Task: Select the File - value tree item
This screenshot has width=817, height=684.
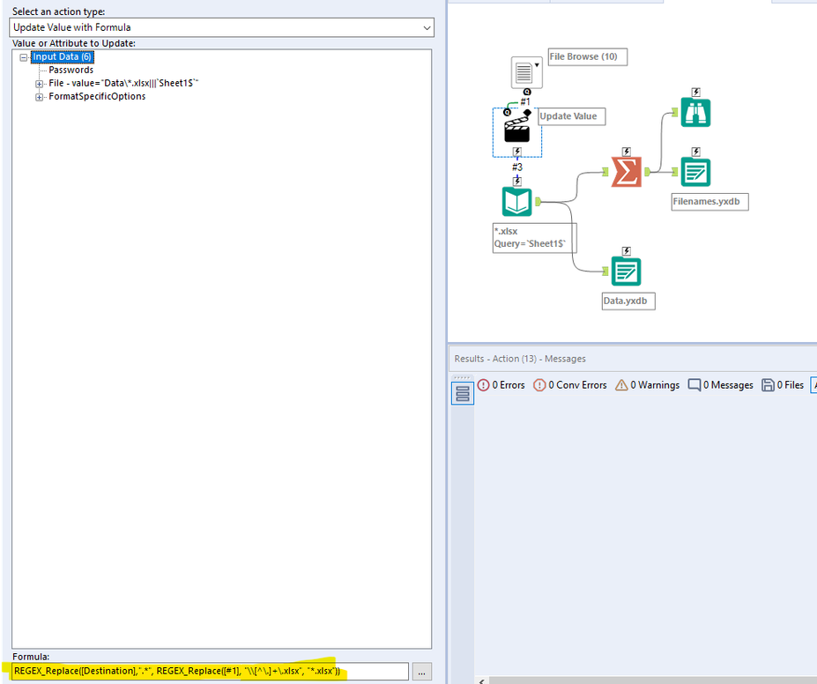Action: tap(123, 84)
